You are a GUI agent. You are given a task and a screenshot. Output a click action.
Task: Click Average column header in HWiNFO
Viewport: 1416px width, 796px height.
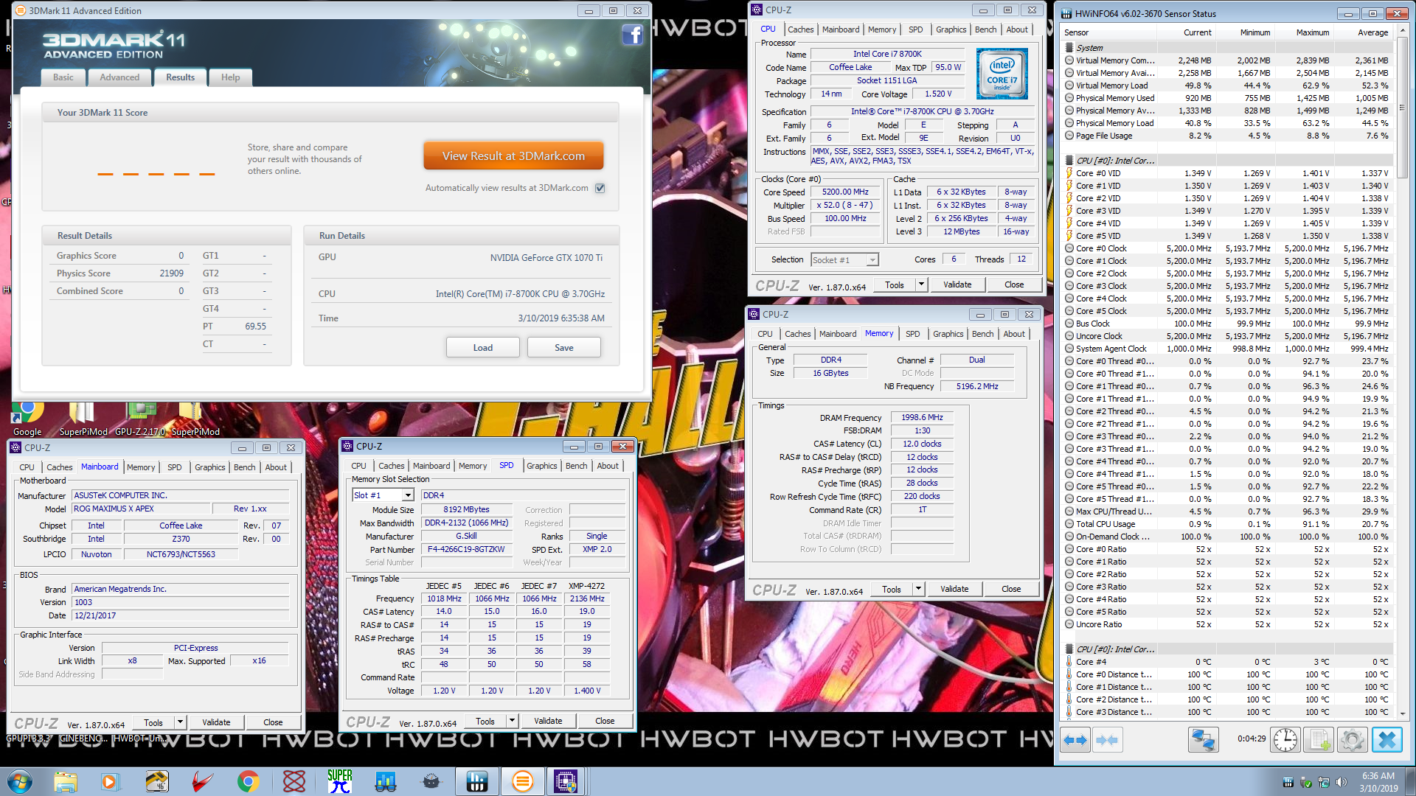coord(1364,32)
